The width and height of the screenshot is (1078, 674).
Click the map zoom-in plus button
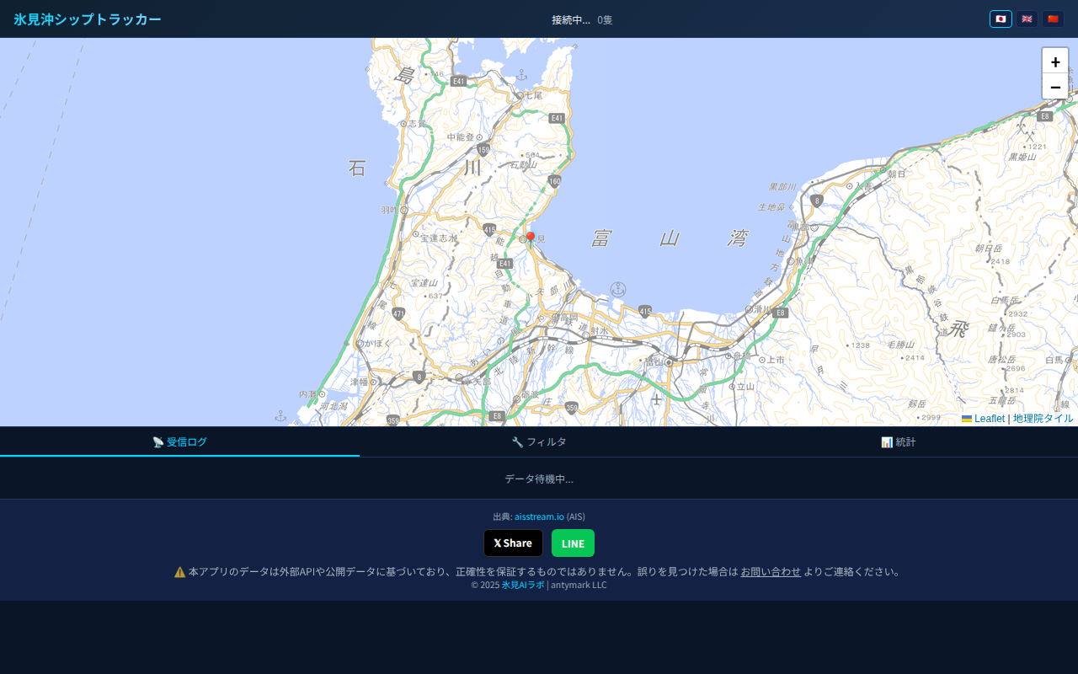[x=1055, y=61]
